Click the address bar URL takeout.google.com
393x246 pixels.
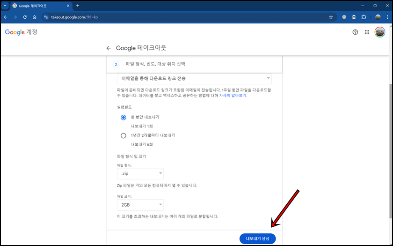74,17
